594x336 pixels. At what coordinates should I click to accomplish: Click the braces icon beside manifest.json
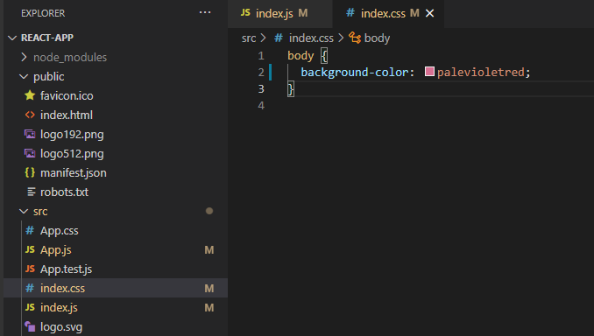tap(30, 172)
